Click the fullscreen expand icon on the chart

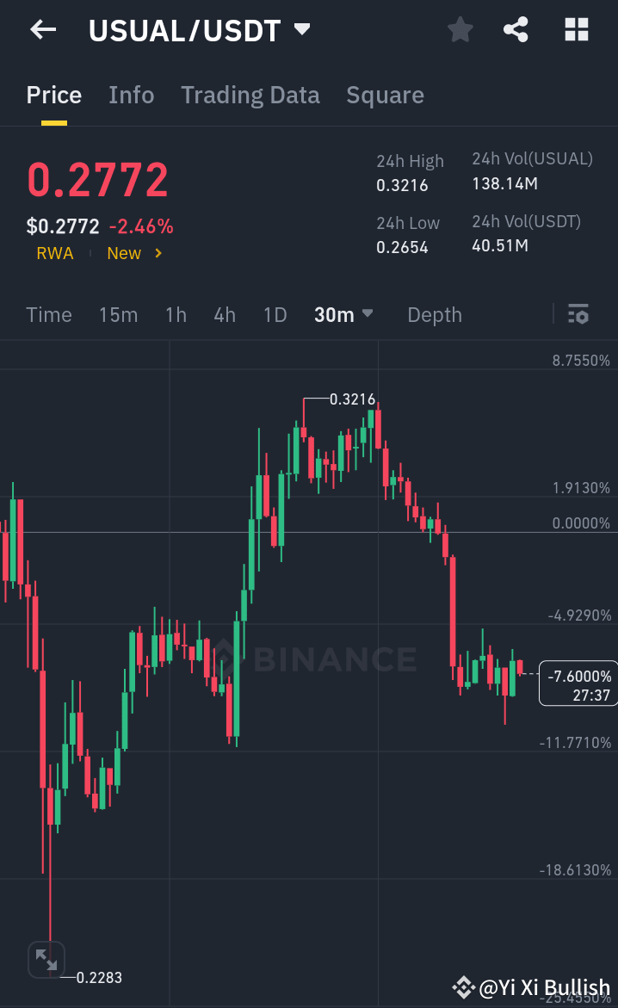(46, 958)
